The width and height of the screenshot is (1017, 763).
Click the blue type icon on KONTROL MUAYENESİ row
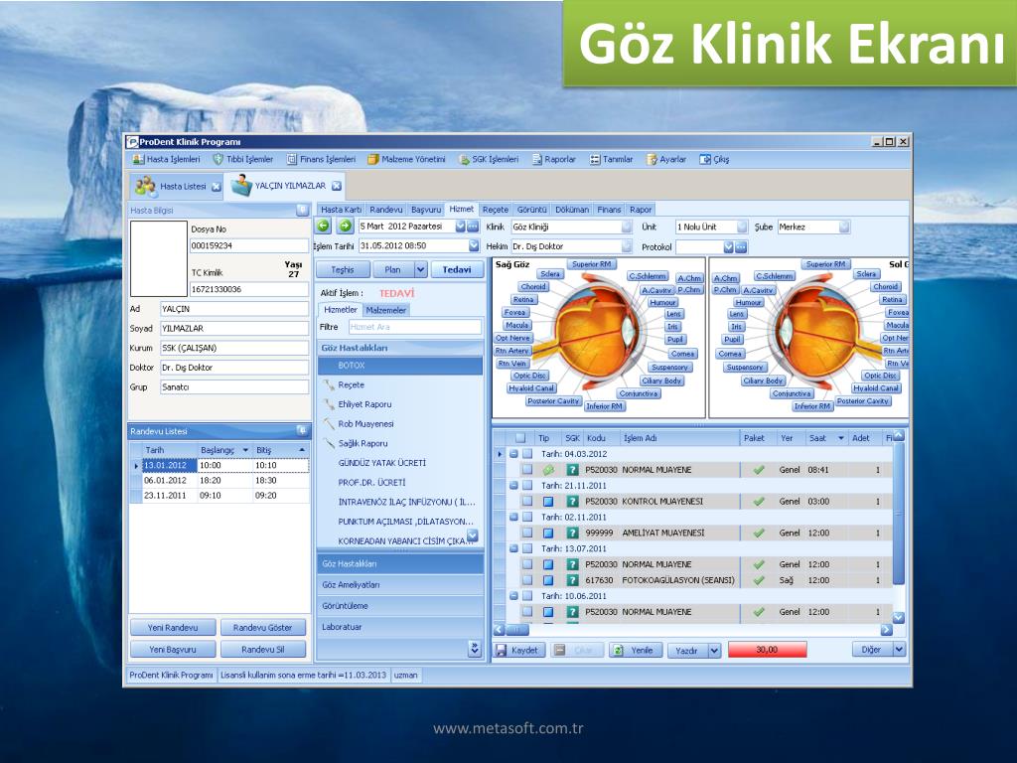click(x=548, y=501)
